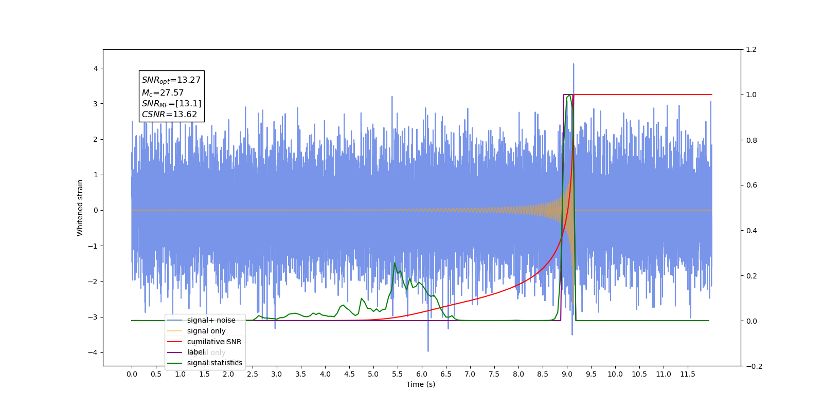Viewport: 823px width, 411px height.
Task: Click the 0.6 tick on the right axis
Action: click(752, 185)
